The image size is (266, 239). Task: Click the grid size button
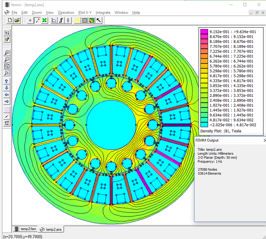(x=7, y=123)
